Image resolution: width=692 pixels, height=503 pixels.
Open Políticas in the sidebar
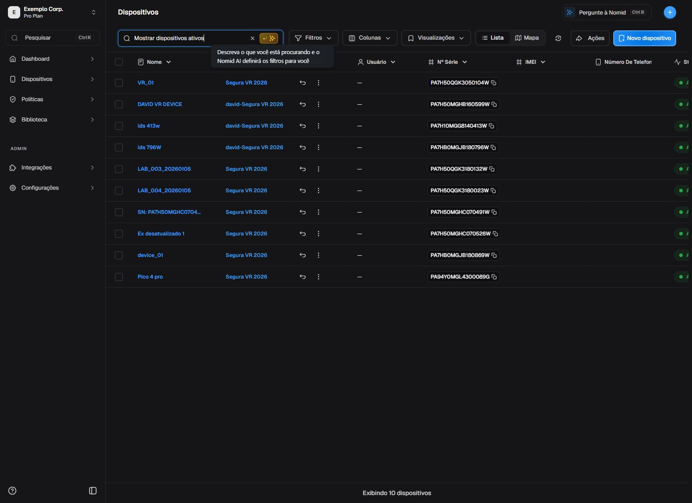52,99
